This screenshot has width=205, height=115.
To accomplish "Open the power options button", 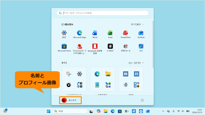I will pyautogui.click(x=142, y=100).
